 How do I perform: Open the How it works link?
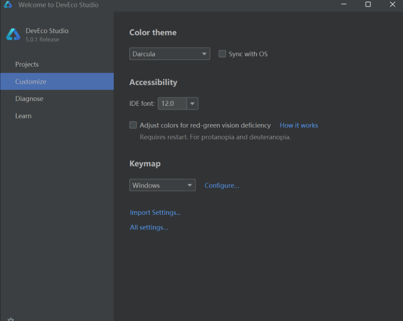[x=298, y=125]
